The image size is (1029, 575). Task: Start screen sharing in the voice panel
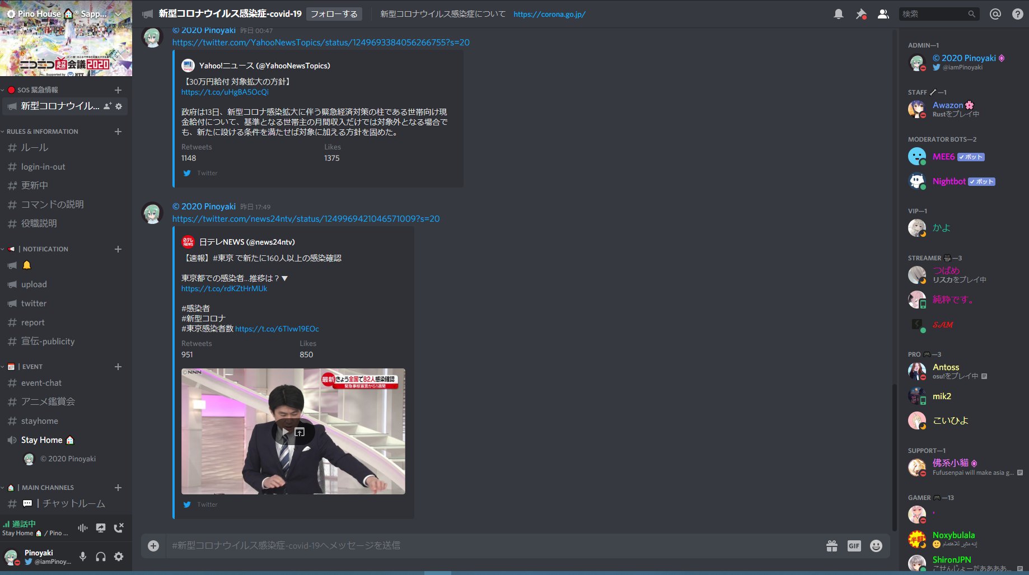[x=101, y=527]
